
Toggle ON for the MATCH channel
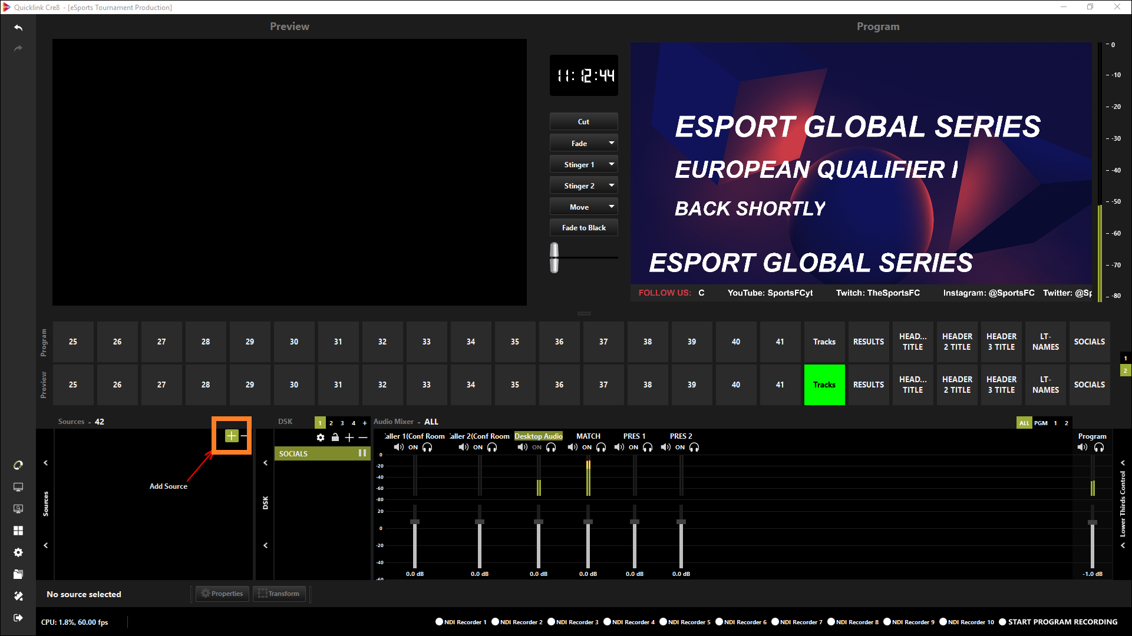tap(587, 448)
